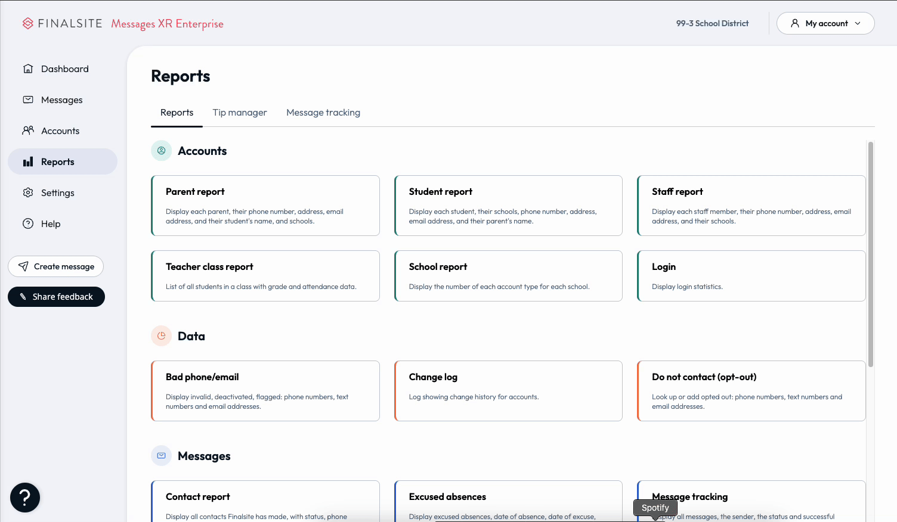The image size is (897, 522).
Task: Open Messages via the envelope icon
Action: click(27, 100)
